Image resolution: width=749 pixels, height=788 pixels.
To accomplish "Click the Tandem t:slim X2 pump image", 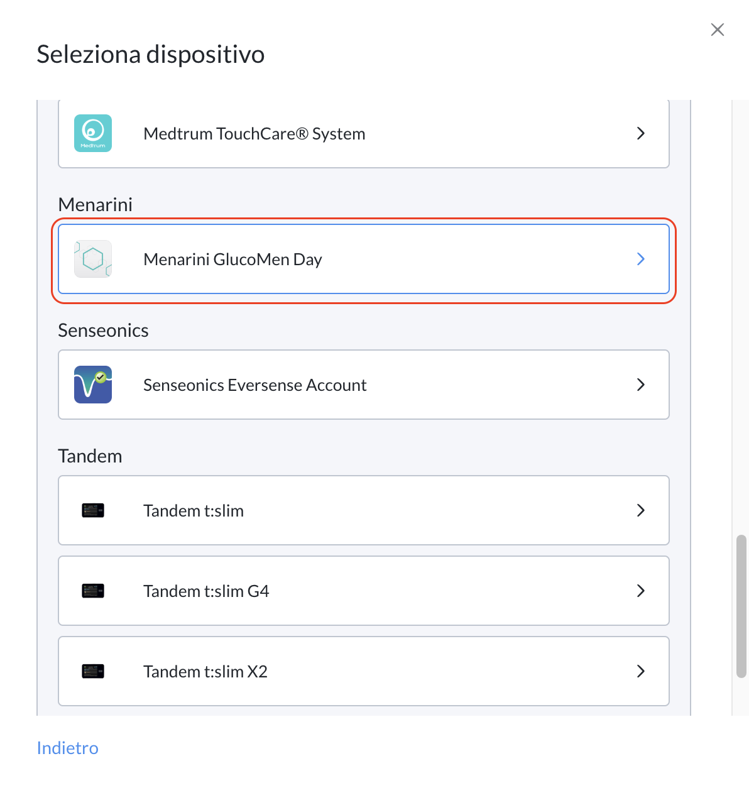I will tap(93, 671).
